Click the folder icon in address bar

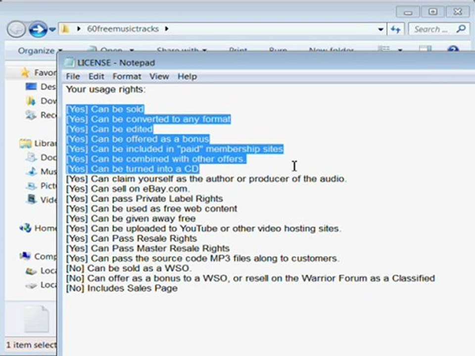65,29
